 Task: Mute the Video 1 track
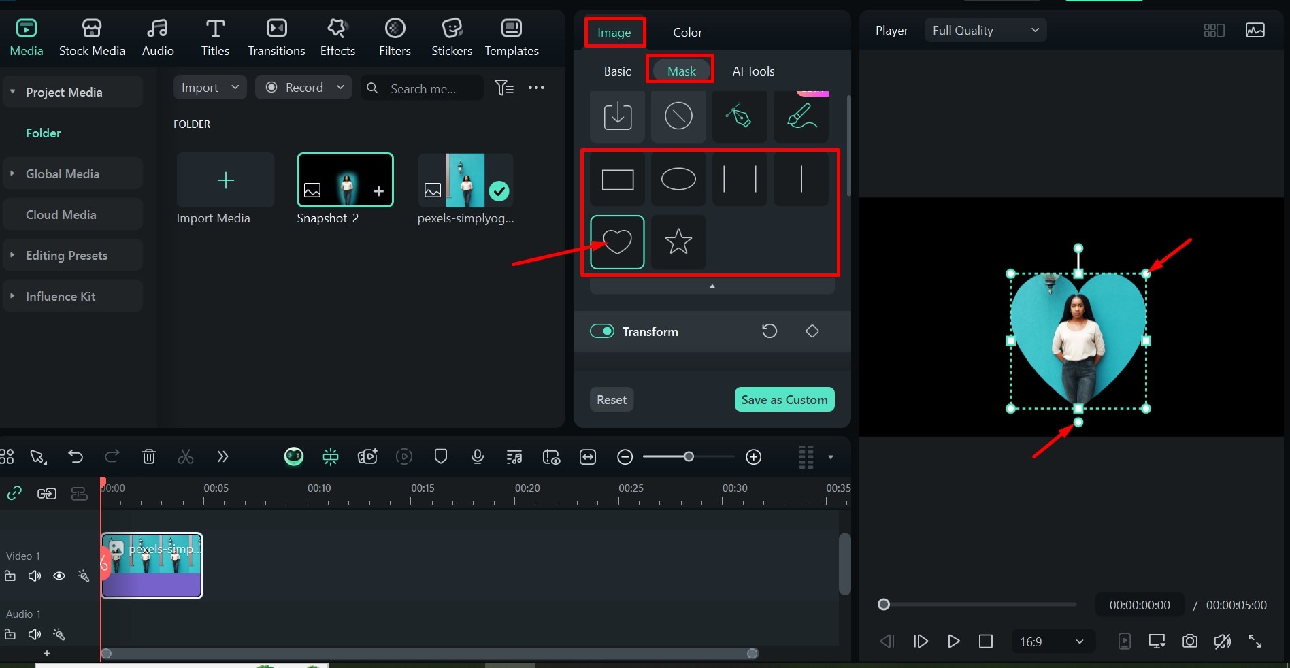(x=35, y=576)
